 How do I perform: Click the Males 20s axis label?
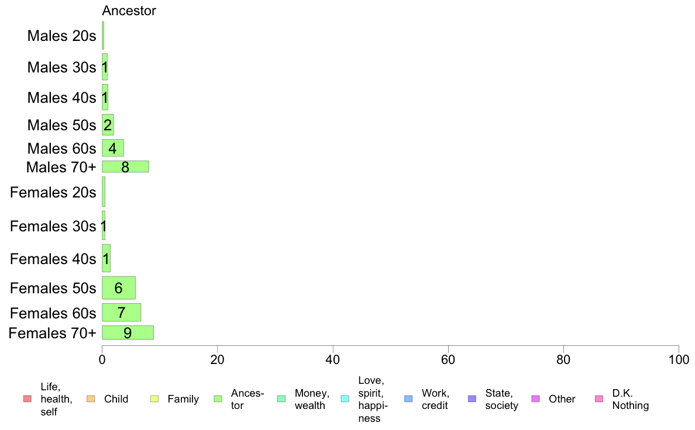pos(61,36)
